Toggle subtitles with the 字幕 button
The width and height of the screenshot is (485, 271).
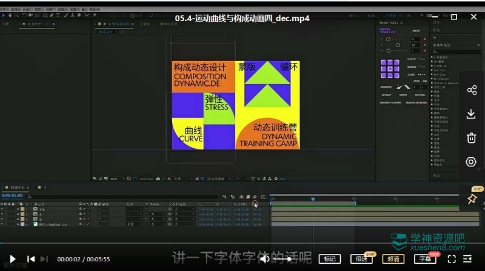[424, 259]
